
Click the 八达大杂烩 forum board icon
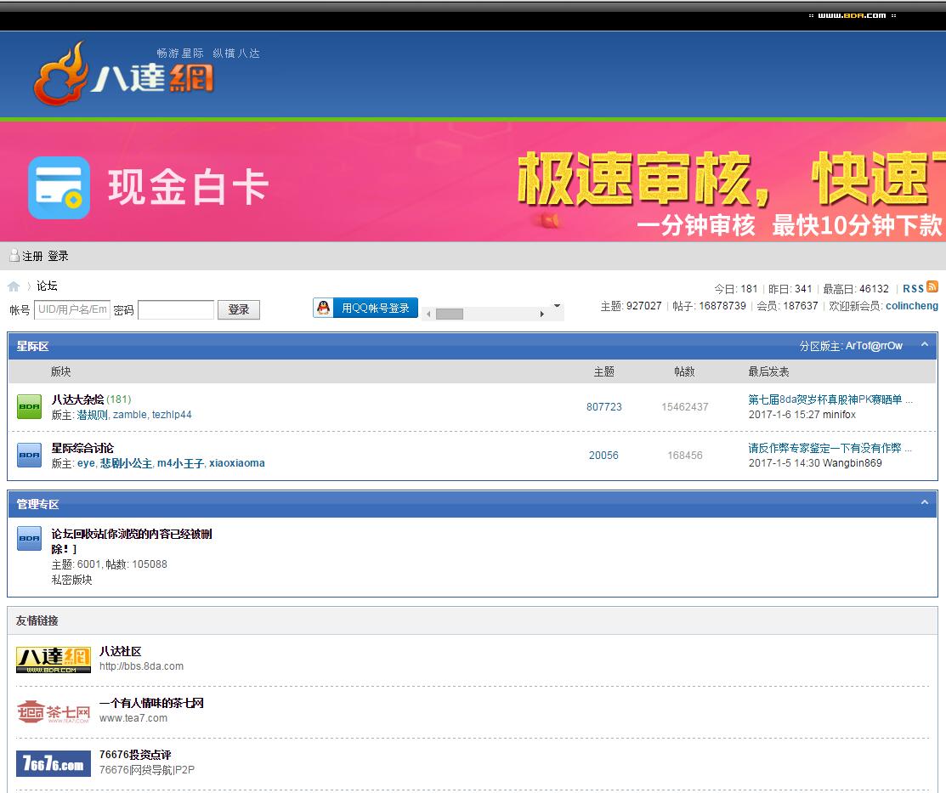point(29,407)
